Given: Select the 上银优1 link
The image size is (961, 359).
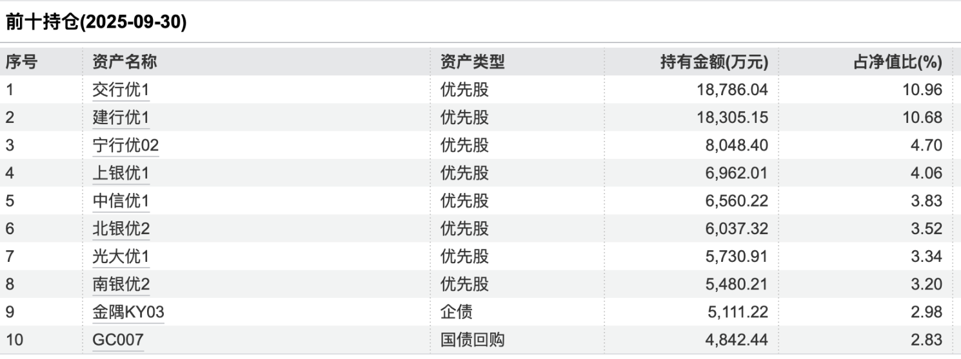Looking at the screenshot, I should click(x=121, y=173).
